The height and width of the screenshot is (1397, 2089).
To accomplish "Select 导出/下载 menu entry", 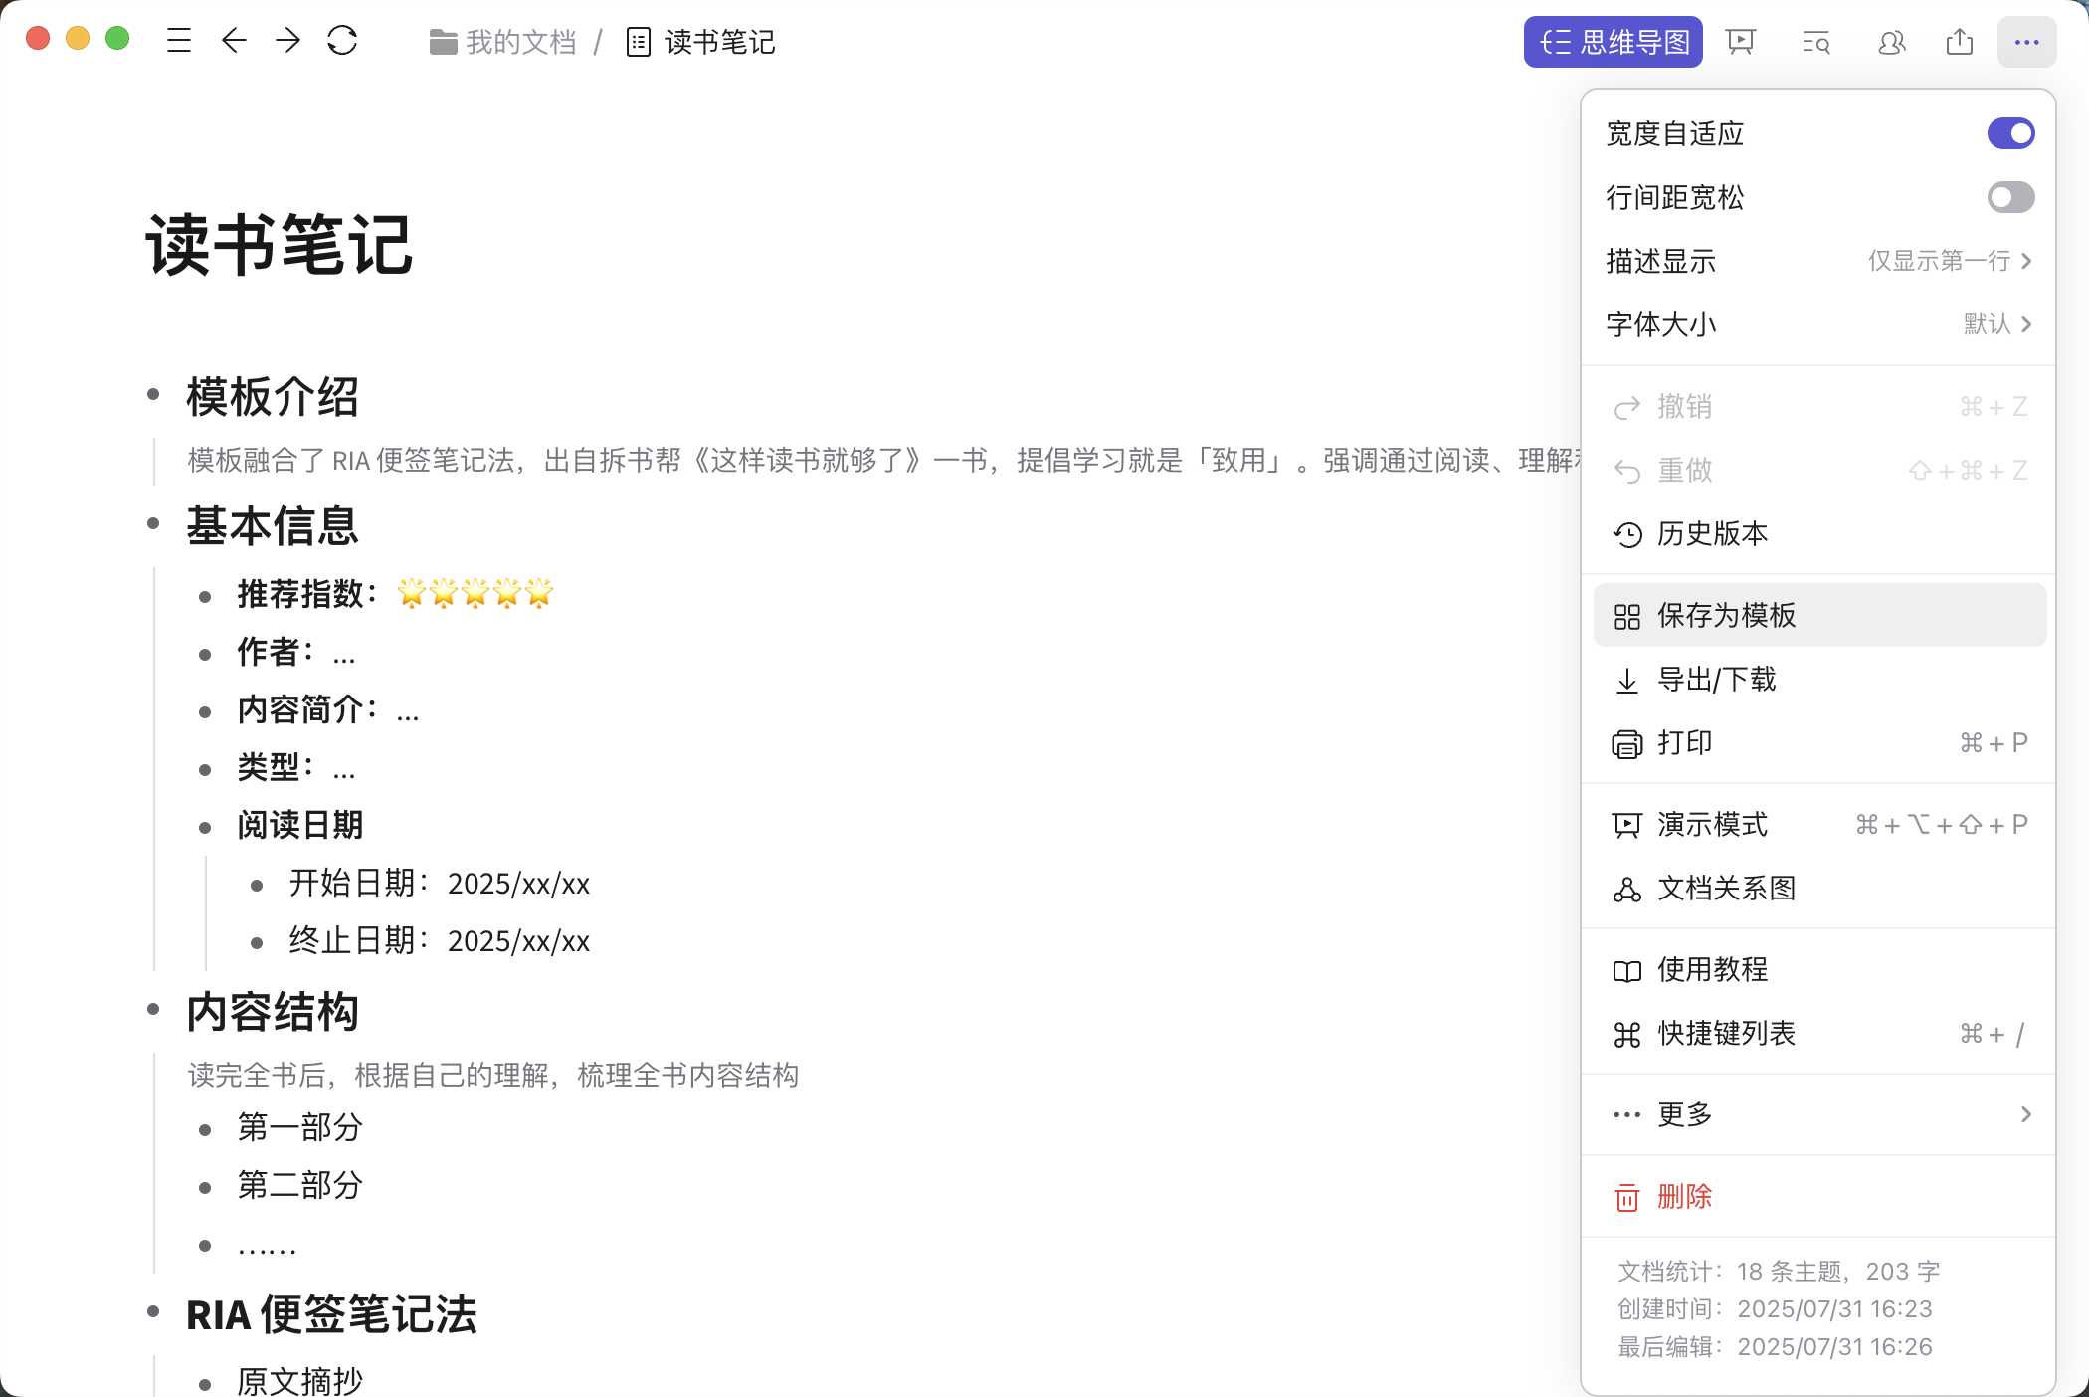I will coord(1818,680).
